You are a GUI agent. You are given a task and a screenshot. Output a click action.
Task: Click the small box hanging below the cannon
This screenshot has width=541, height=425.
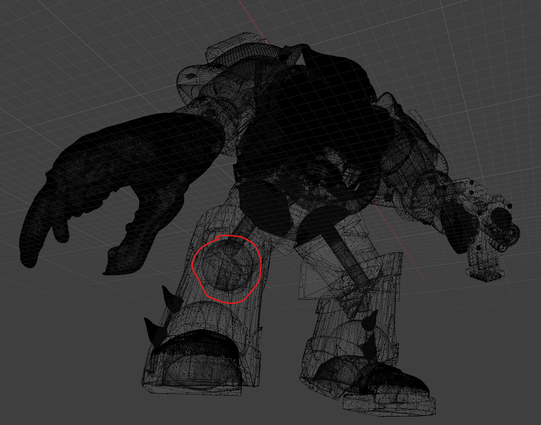[486, 270]
